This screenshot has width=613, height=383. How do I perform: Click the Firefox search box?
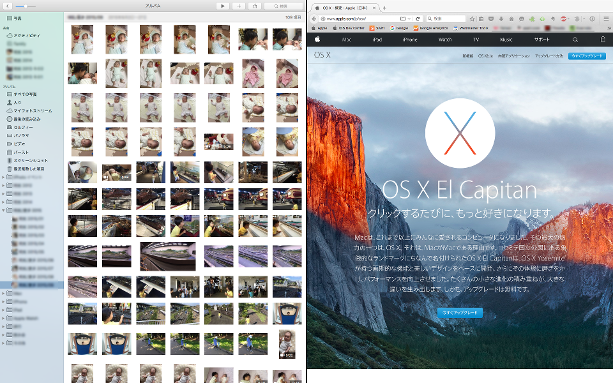446,19
